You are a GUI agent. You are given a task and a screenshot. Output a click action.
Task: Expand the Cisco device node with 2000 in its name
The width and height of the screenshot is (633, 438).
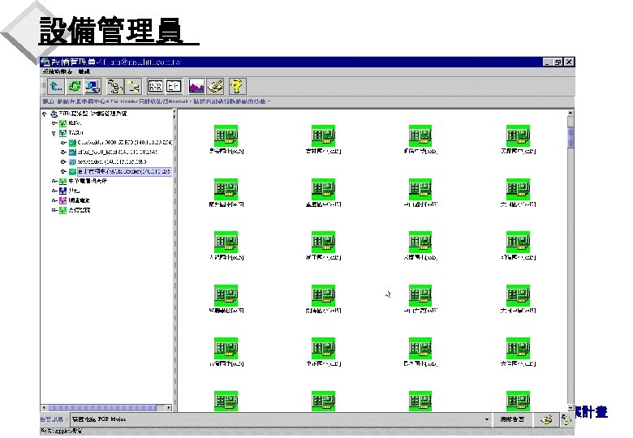pos(63,143)
